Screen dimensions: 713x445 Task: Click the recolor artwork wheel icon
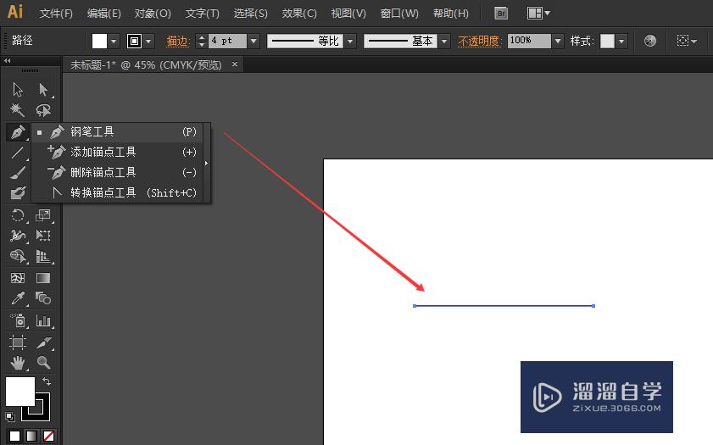tap(650, 41)
